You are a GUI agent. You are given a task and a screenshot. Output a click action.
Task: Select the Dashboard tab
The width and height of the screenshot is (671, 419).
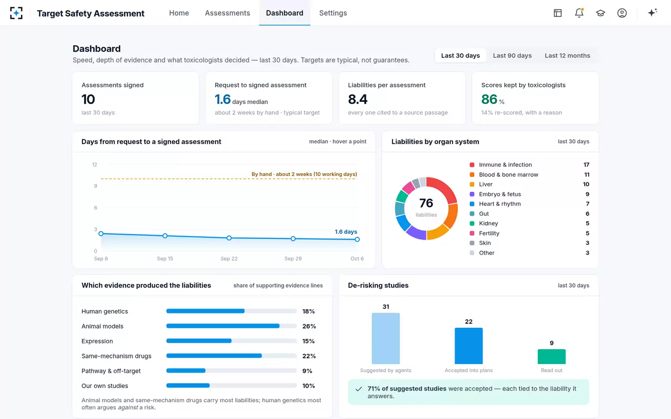coord(285,13)
